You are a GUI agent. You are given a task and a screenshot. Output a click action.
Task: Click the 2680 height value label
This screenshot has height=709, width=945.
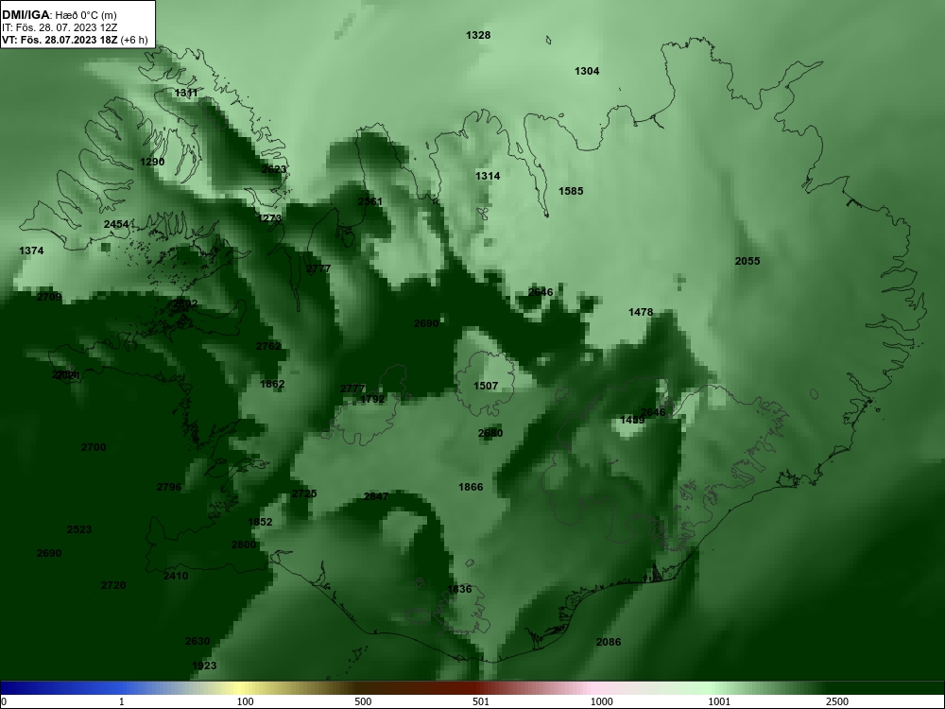(490, 434)
